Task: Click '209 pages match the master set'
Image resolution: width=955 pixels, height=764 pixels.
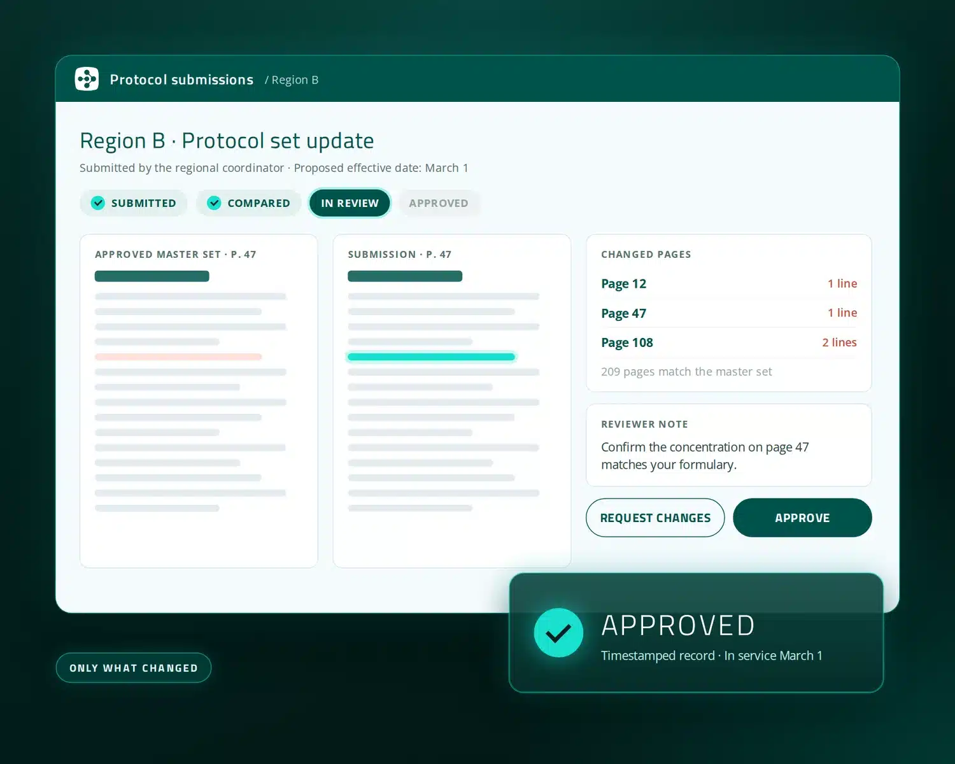Action: pos(686,372)
